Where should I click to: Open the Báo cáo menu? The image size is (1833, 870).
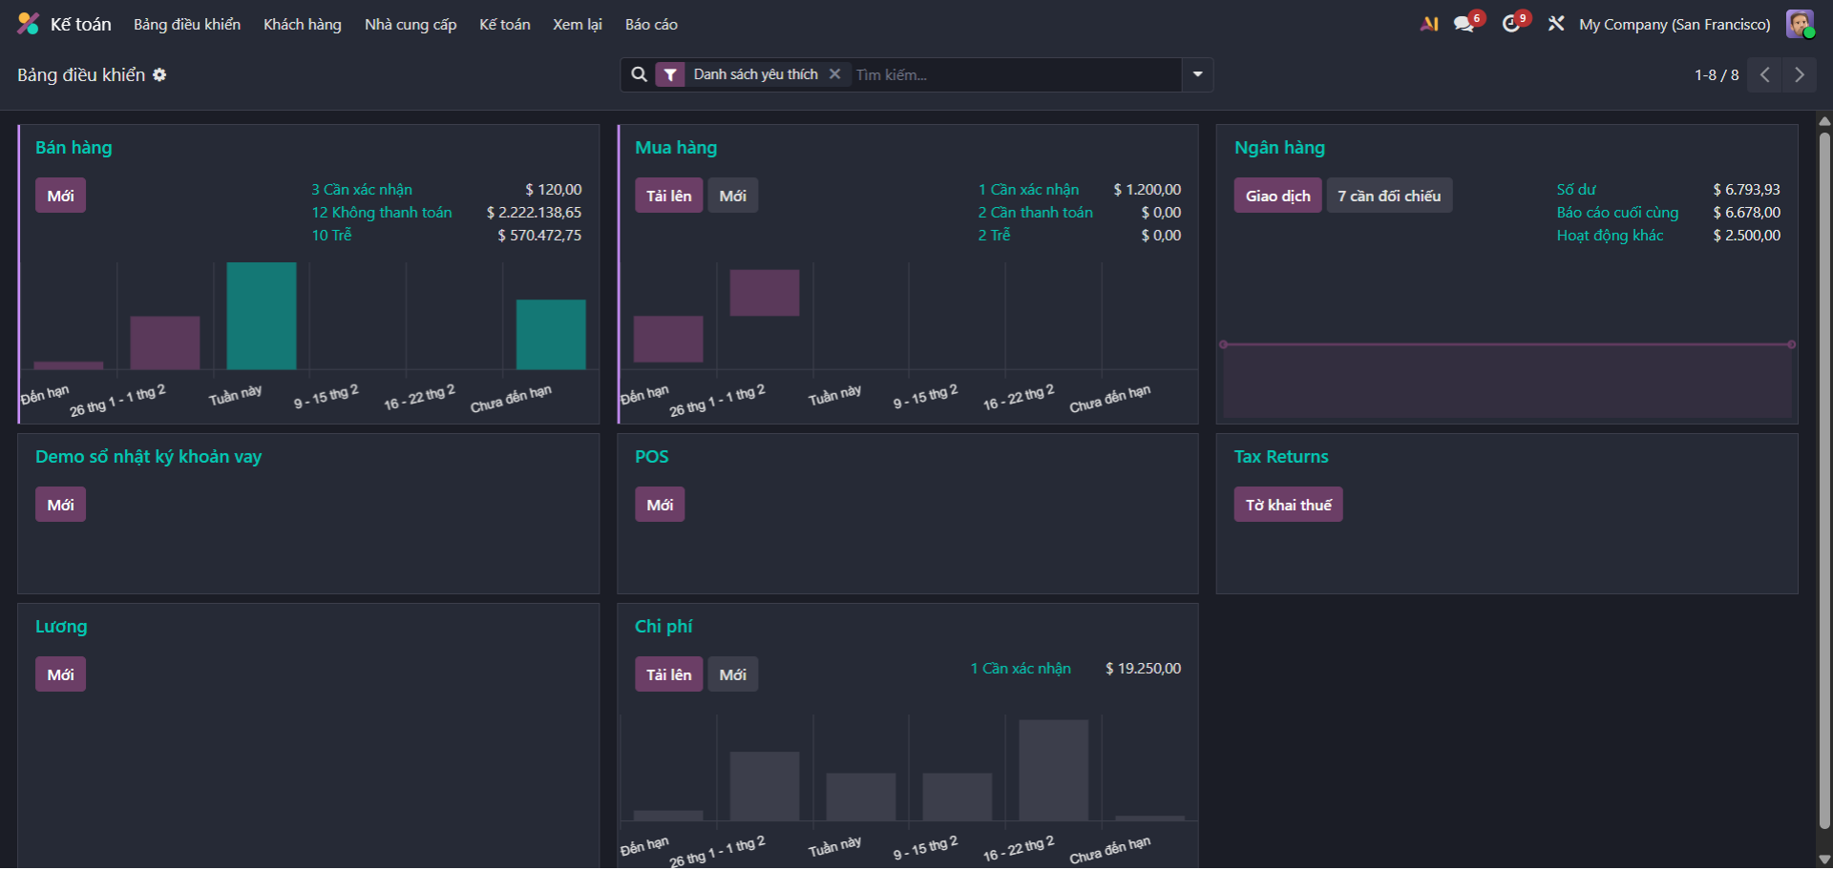coord(651,24)
